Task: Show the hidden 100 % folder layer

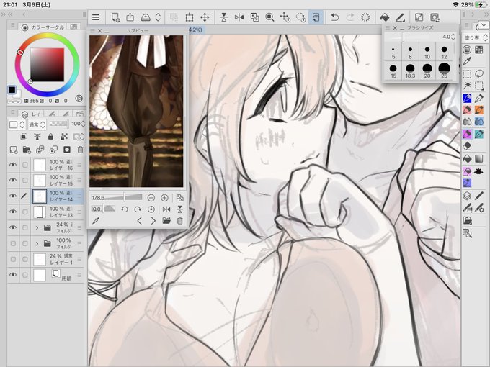Action: click(x=13, y=243)
